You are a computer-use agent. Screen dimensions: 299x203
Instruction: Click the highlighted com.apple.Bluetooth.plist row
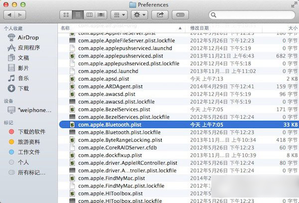178,124
